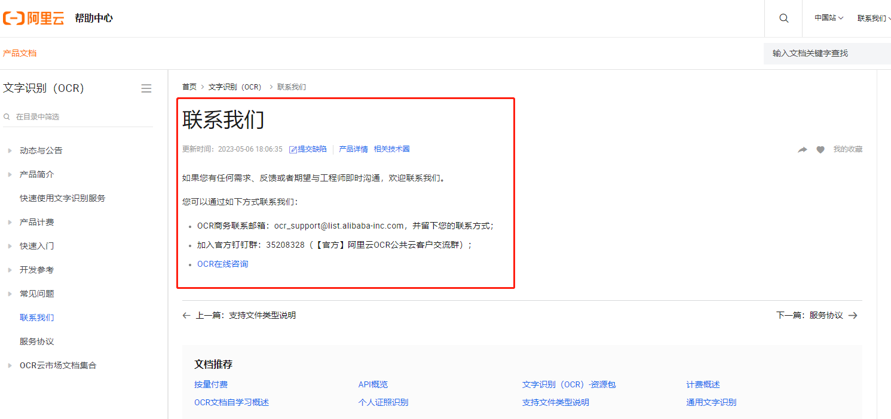The width and height of the screenshot is (891, 419).
Task: Click the update time 2023-05-06 18:06:35
Action: coord(250,149)
